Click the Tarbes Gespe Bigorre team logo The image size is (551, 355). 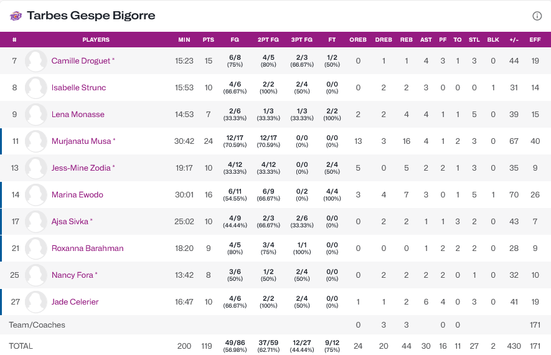pos(16,16)
